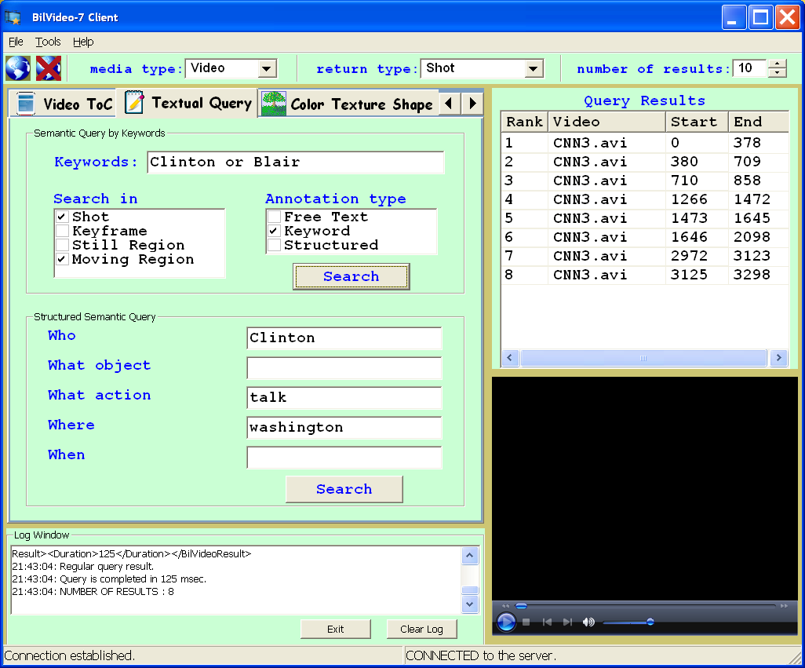The width and height of the screenshot is (805, 668).
Task: Open the media type dropdown
Action: [x=268, y=69]
